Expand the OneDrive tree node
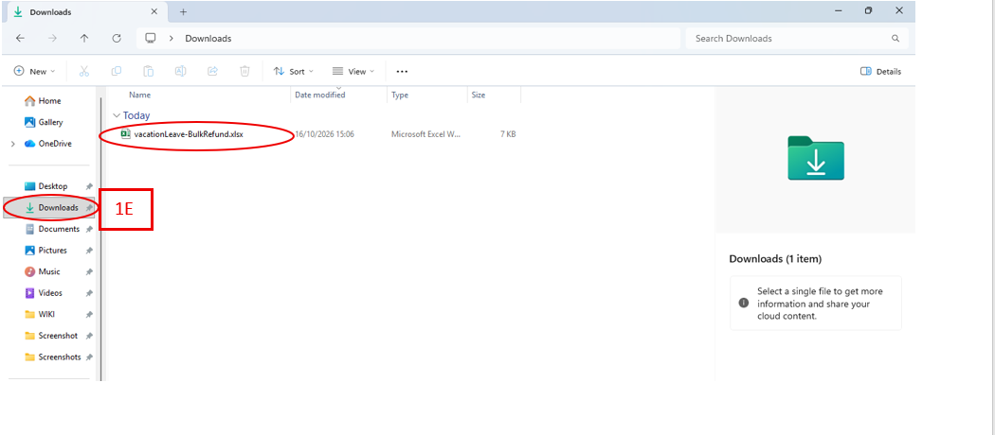Image resolution: width=995 pixels, height=435 pixels. (x=12, y=144)
